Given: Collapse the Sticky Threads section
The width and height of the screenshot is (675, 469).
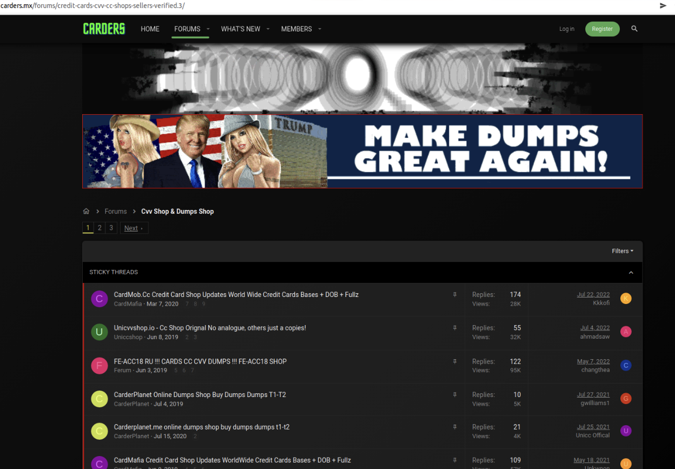Looking at the screenshot, I should click(x=631, y=272).
